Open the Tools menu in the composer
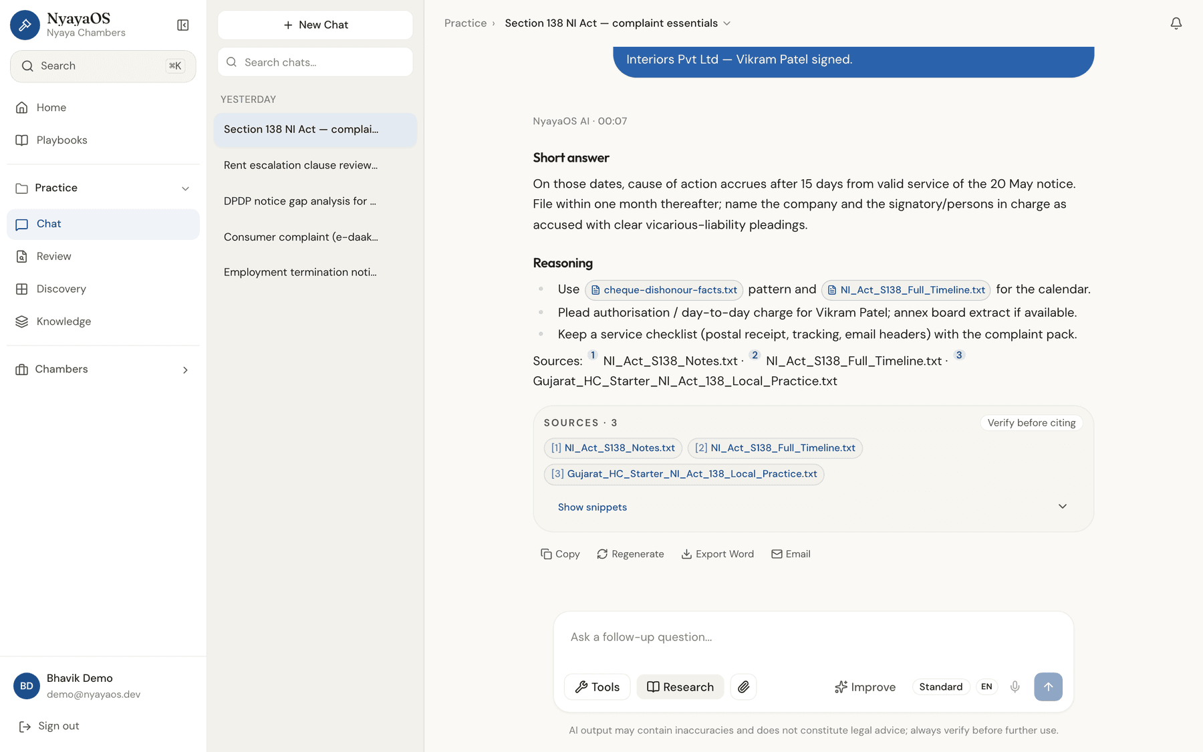Image resolution: width=1203 pixels, height=752 pixels. [597, 686]
